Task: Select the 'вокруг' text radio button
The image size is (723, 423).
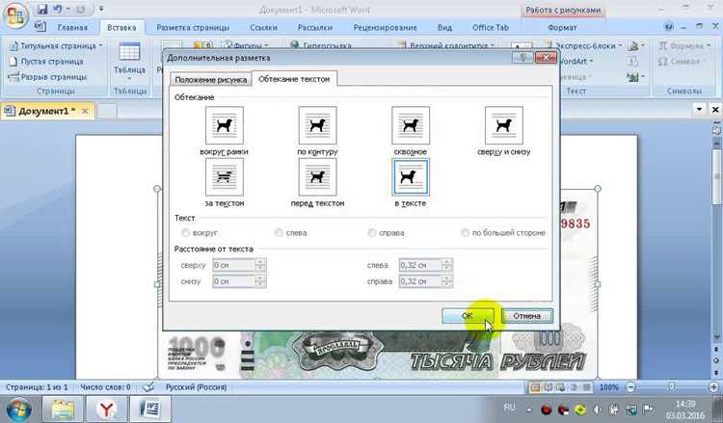Action: point(185,232)
